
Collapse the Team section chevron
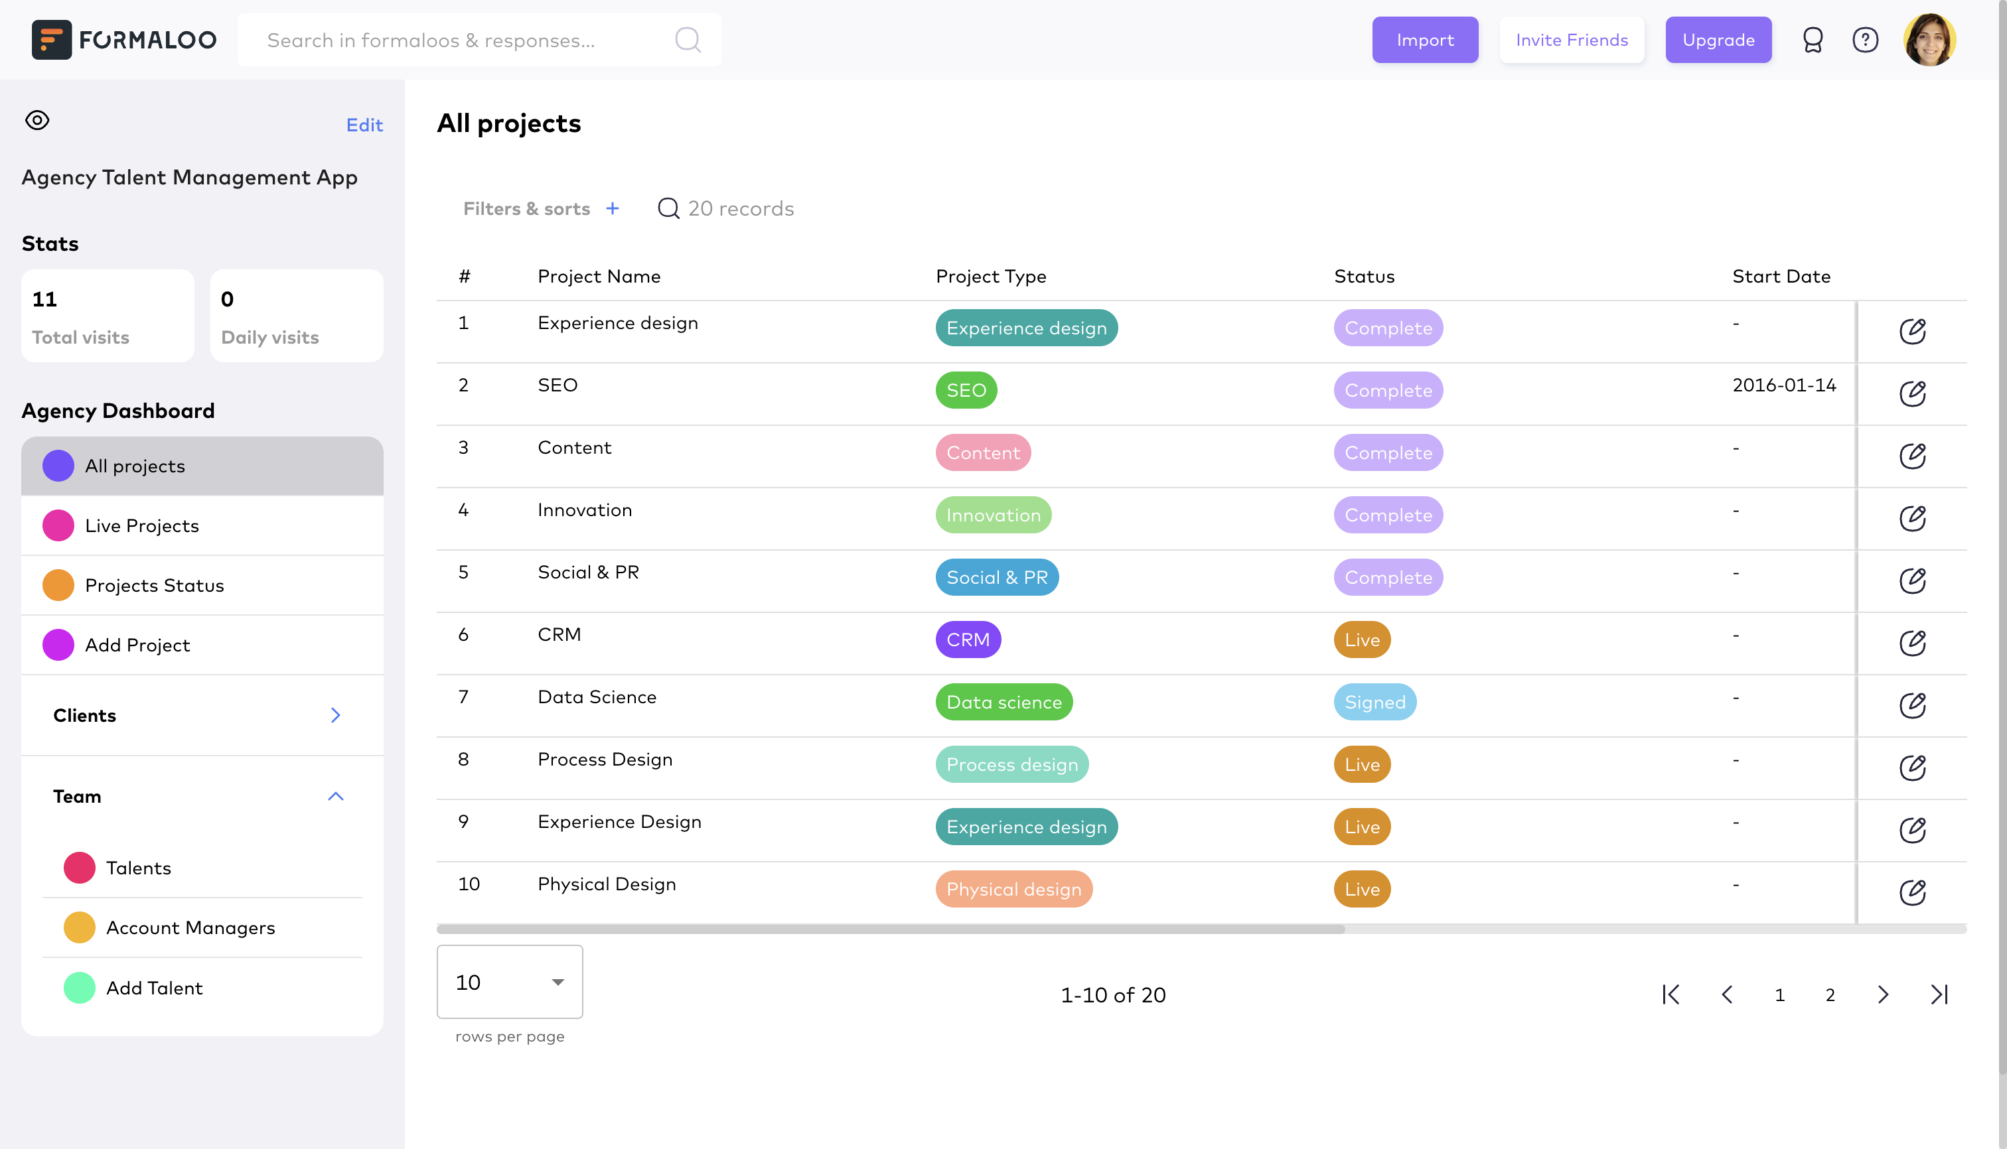(x=336, y=796)
